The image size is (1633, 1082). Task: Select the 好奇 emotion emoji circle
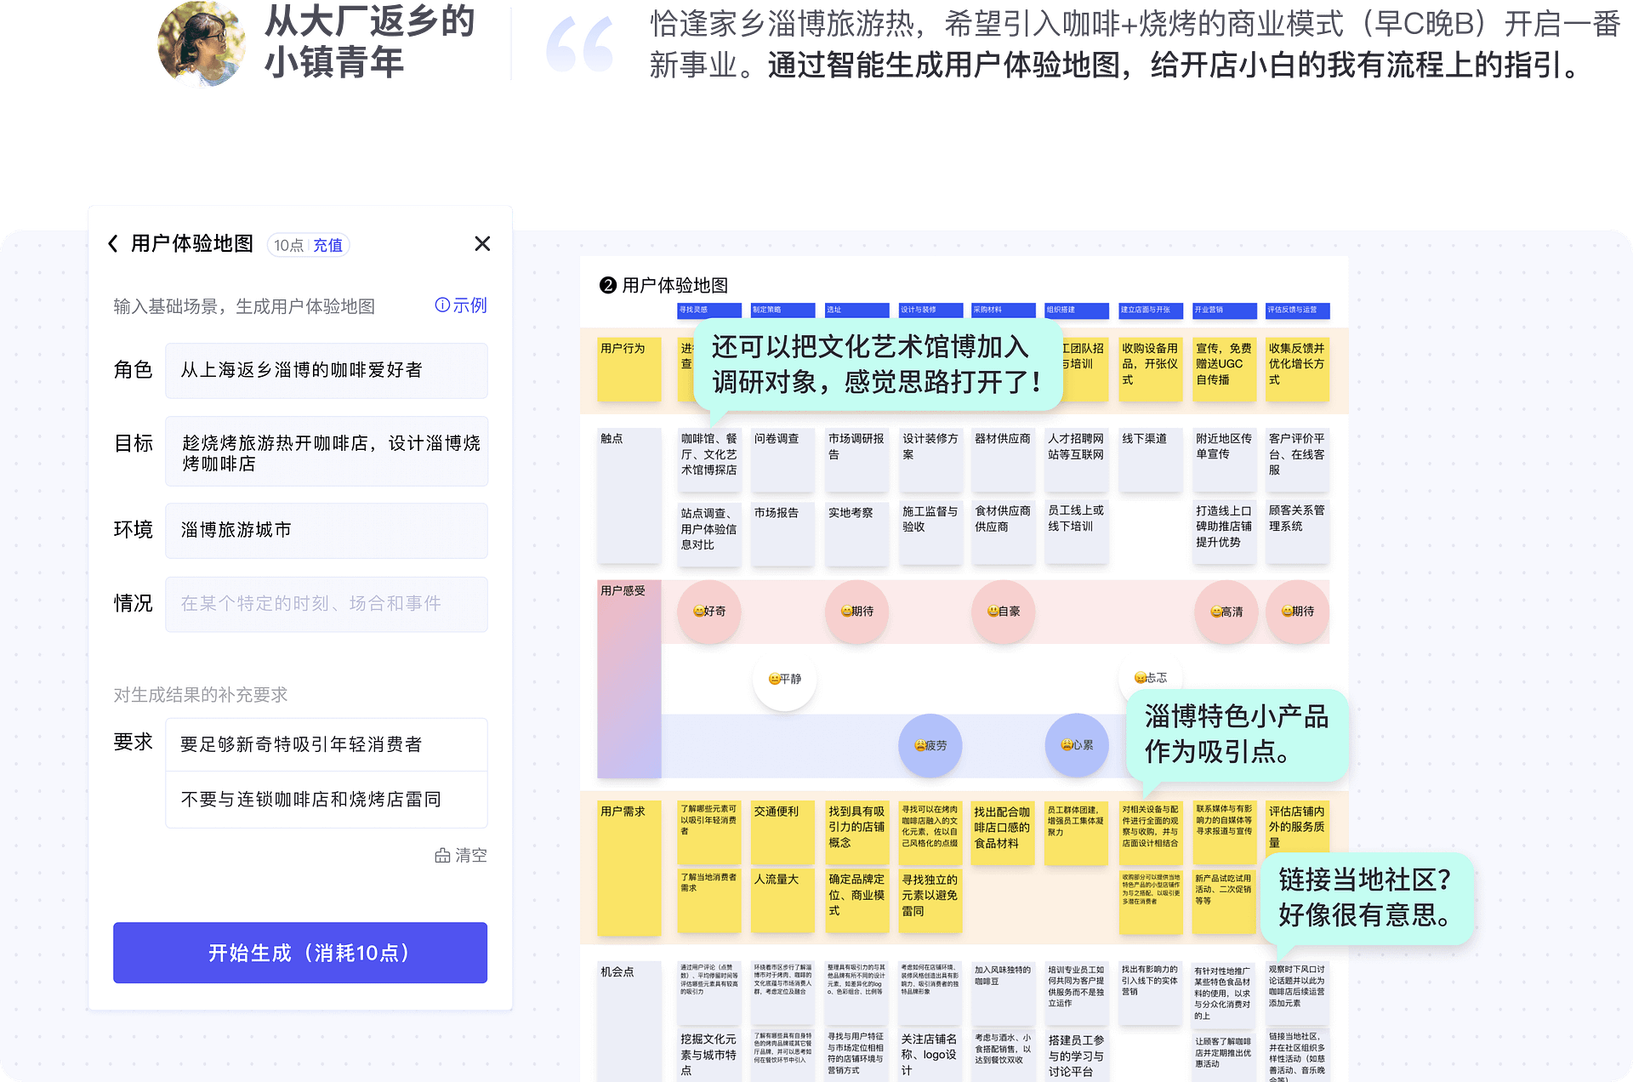pyautogui.click(x=708, y=612)
